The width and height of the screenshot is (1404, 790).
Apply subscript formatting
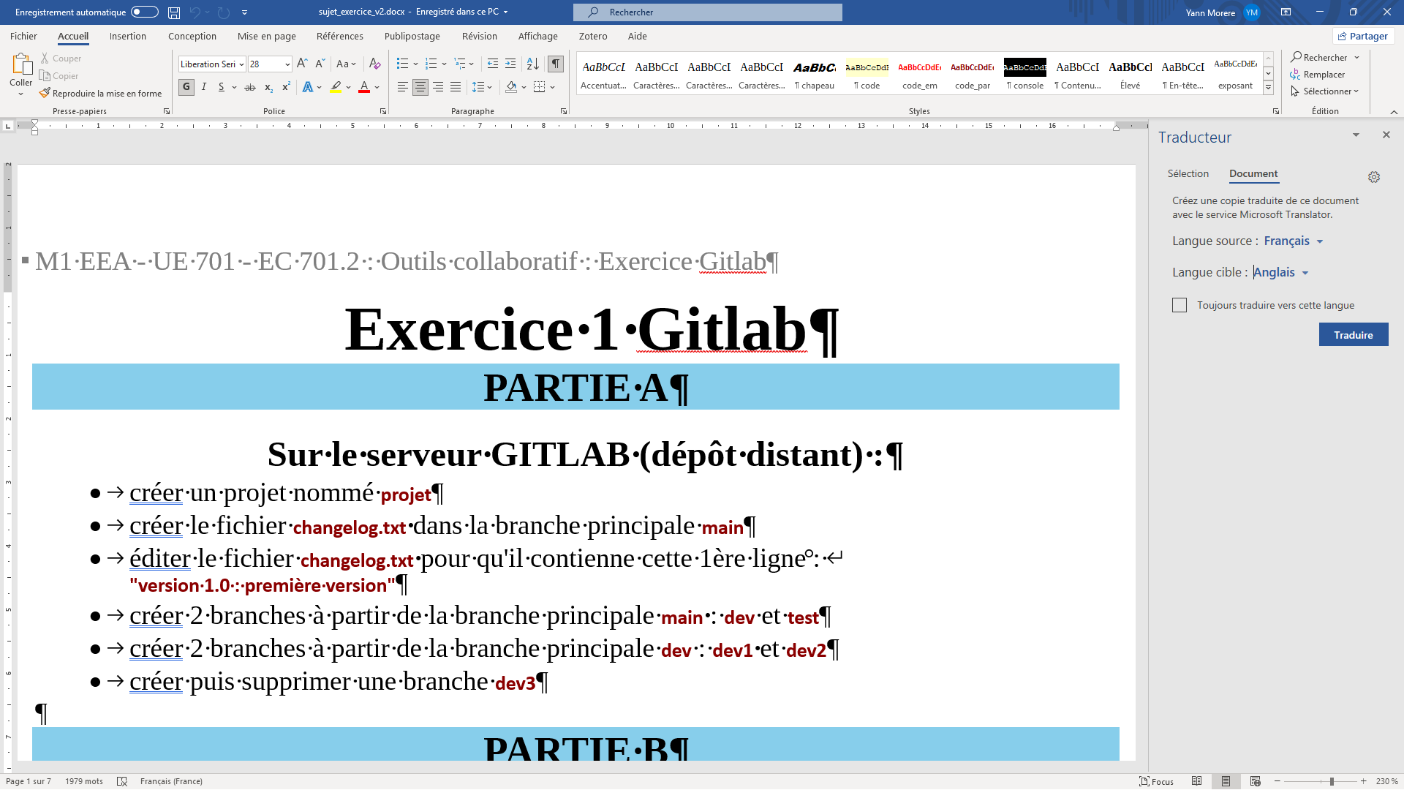tap(268, 88)
